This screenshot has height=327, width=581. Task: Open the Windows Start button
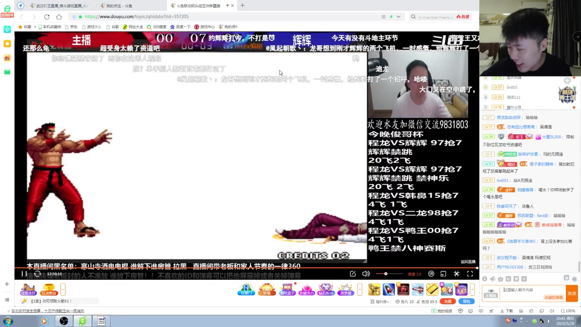click(8, 321)
